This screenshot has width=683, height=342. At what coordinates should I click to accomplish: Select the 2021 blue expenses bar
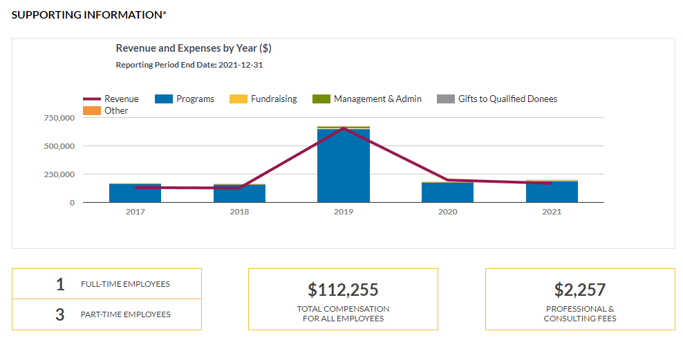pyautogui.click(x=552, y=192)
